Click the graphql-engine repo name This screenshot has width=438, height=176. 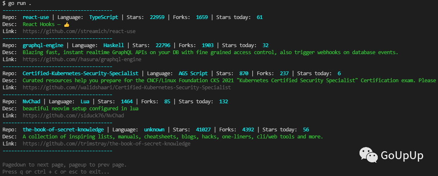[43, 45]
